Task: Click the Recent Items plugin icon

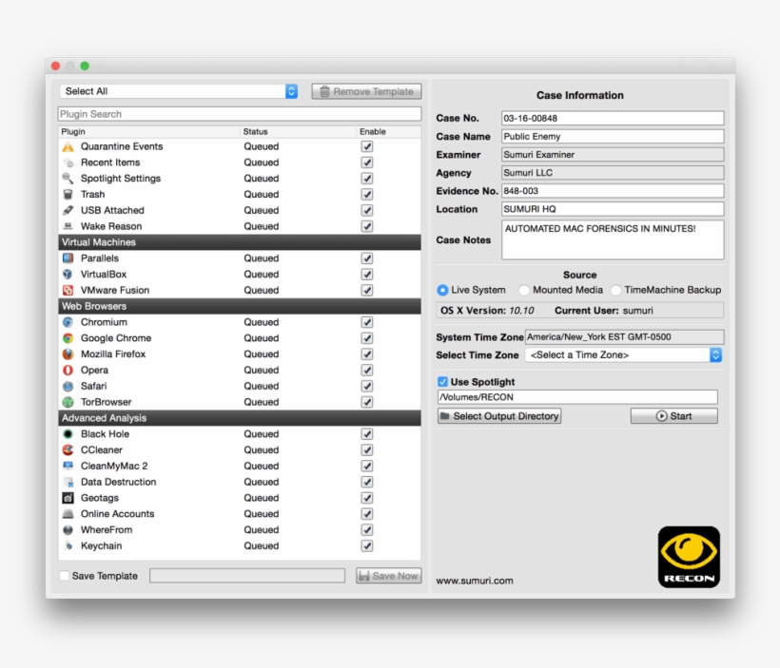Action: click(68, 162)
